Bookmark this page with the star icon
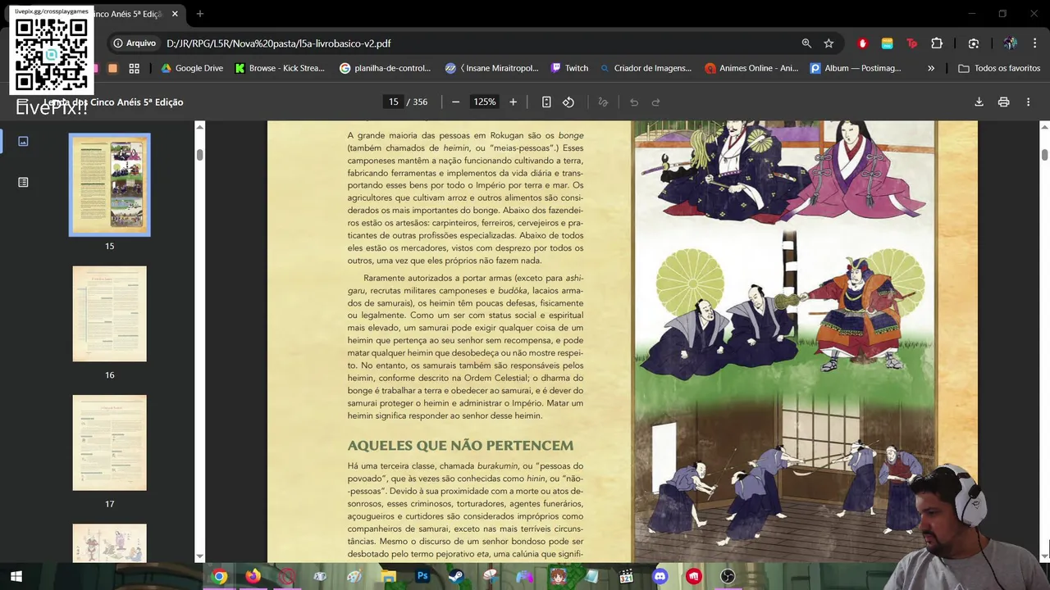This screenshot has height=590, width=1050. 829,43
